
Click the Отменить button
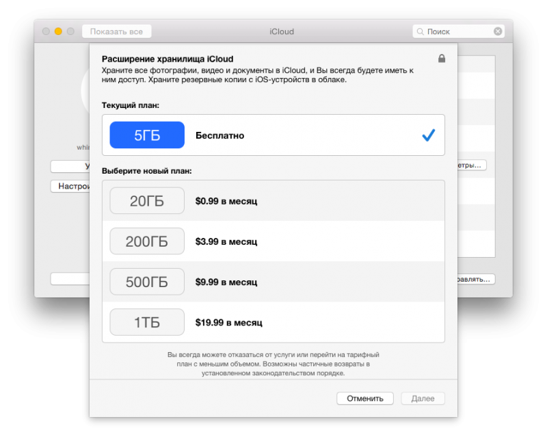coord(365,399)
